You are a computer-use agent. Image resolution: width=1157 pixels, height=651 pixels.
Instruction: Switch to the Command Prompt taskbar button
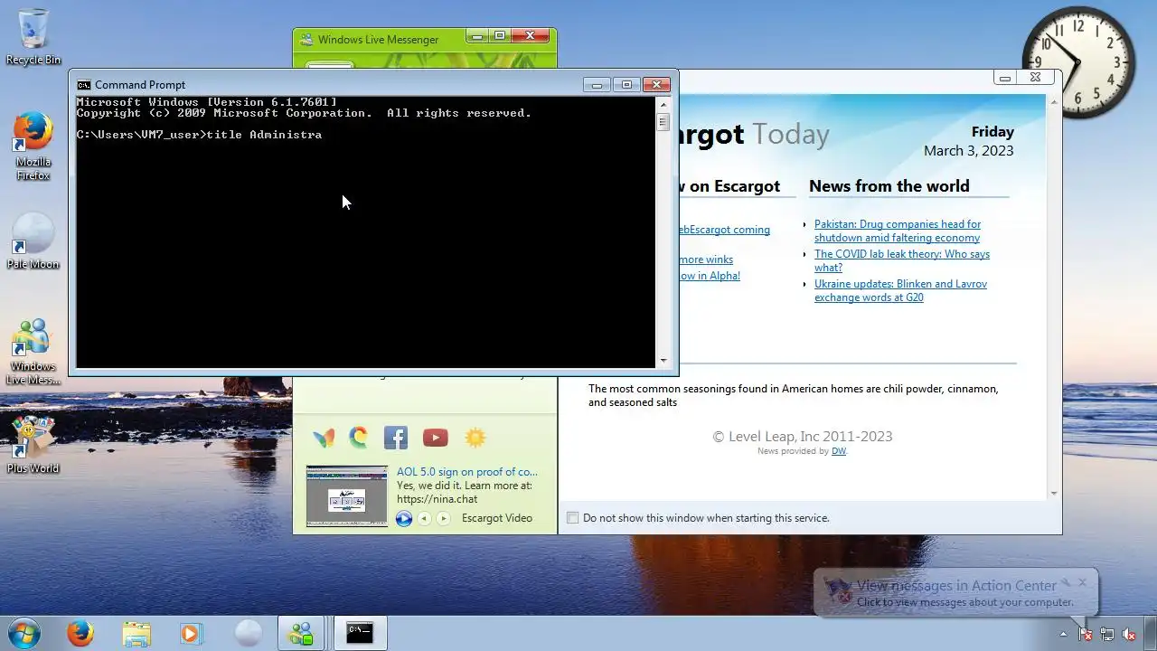(x=360, y=633)
